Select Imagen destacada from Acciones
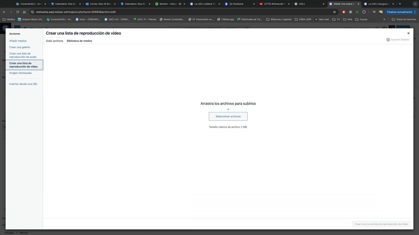This screenshot has width=419, height=235. (20, 73)
